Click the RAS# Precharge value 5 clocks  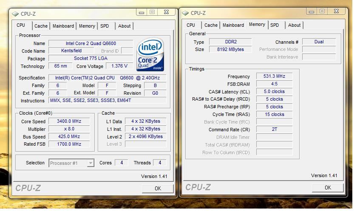pos(275,107)
